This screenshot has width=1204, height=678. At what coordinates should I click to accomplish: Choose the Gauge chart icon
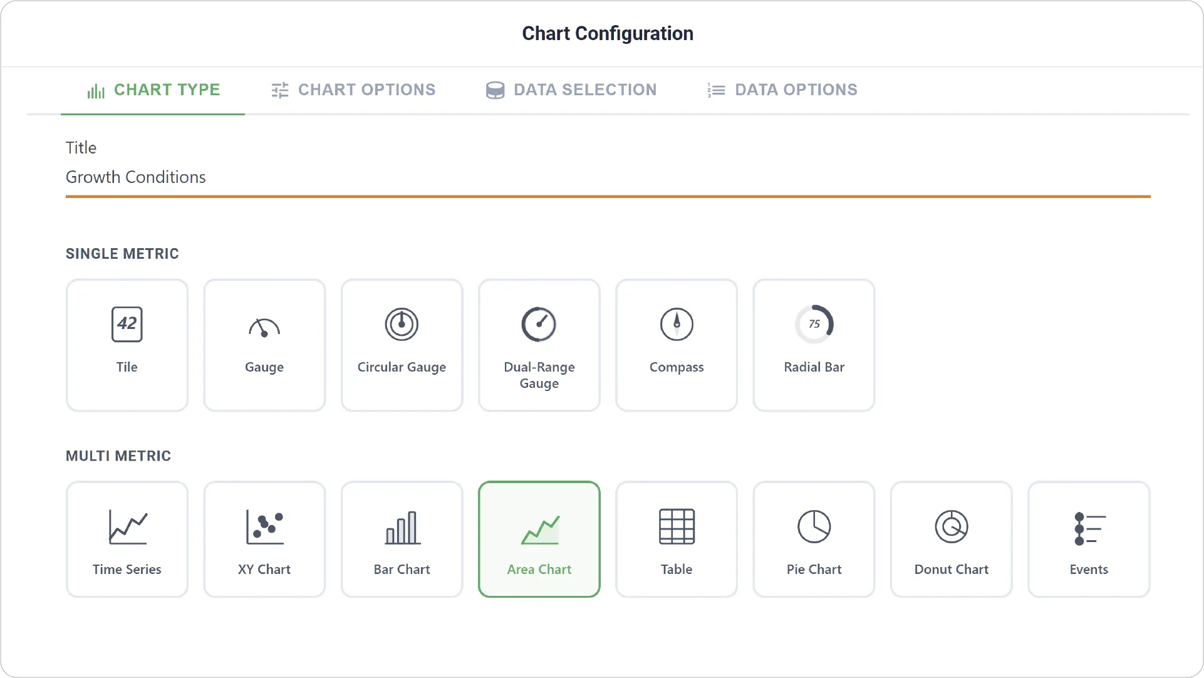point(264,327)
